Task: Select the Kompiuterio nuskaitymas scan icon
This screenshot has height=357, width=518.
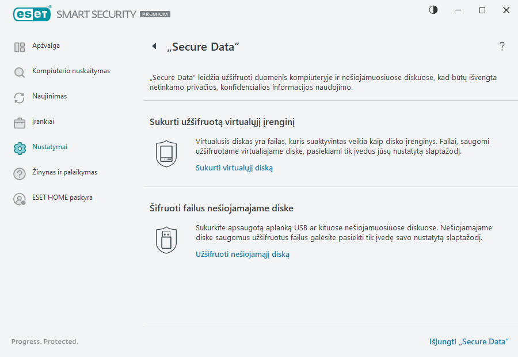Action: (x=19, y=71)
